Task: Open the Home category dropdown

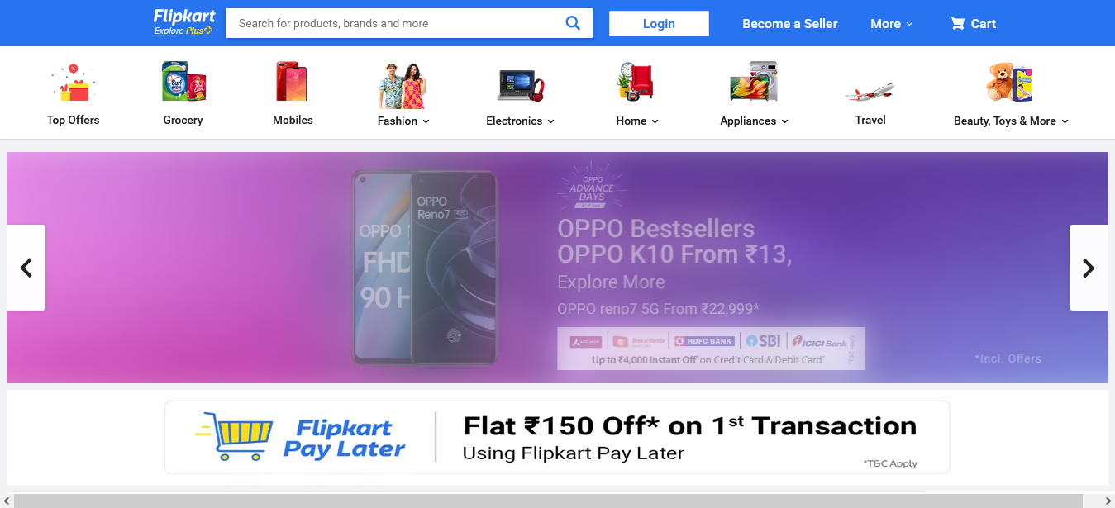Action: [637, 121]
